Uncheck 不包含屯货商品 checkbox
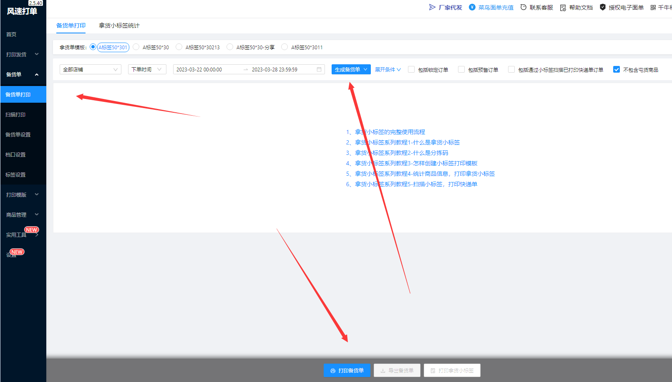The image size is (672, 382). tap(617, 69)
